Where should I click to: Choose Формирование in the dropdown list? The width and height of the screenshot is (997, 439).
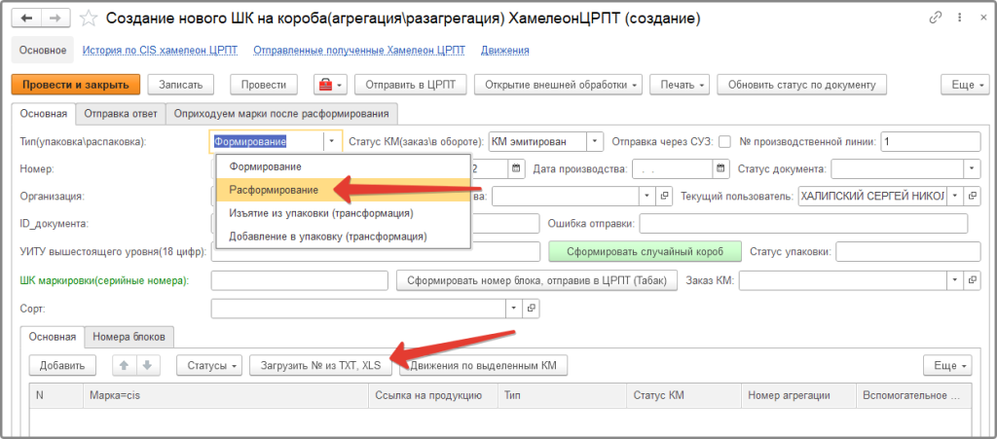(344, 166)
